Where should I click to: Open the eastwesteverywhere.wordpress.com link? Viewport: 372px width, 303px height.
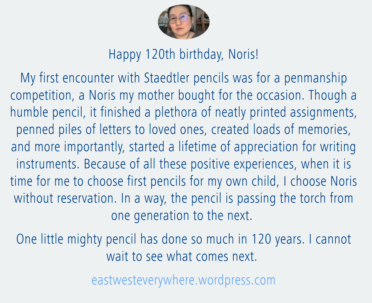pyautogui.click(x=183, y=280)
